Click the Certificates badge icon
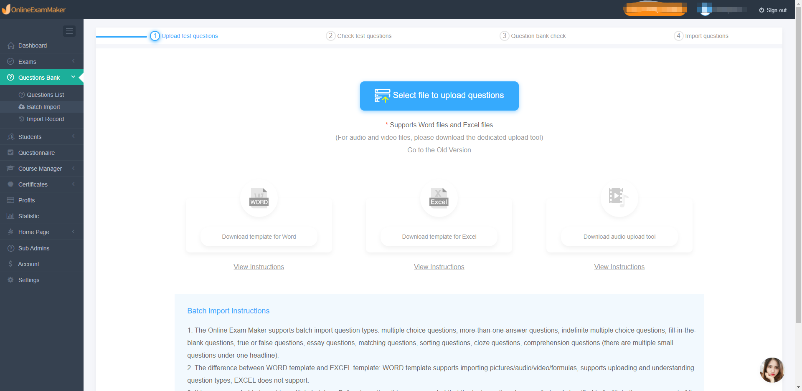Image resolution: width=802 pixels, height=391 pixels. pos(11,184)
